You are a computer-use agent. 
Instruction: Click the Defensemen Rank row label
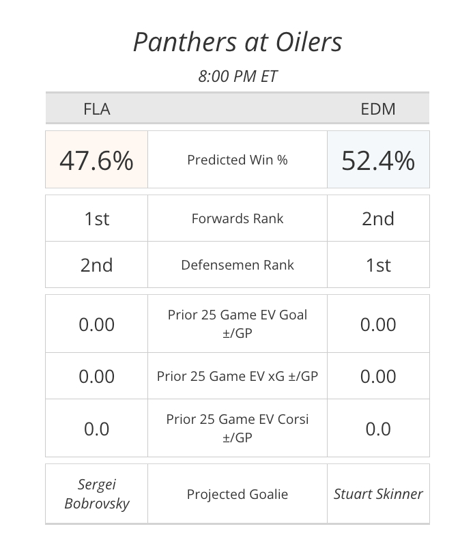(237, 265)
